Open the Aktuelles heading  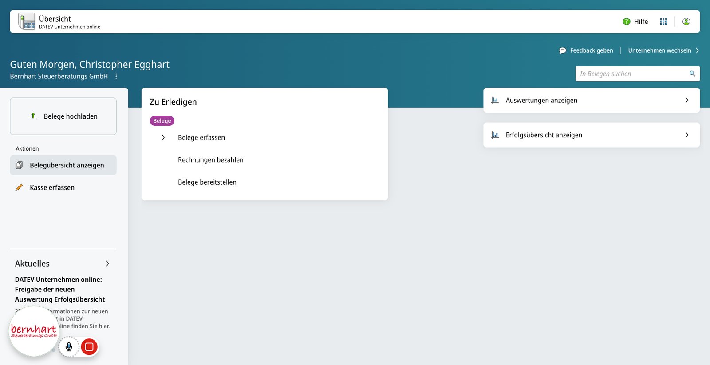point(32,264)
